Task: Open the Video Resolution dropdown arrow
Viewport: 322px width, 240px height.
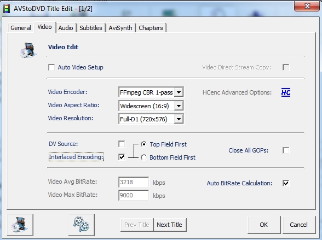Action: 179,119
